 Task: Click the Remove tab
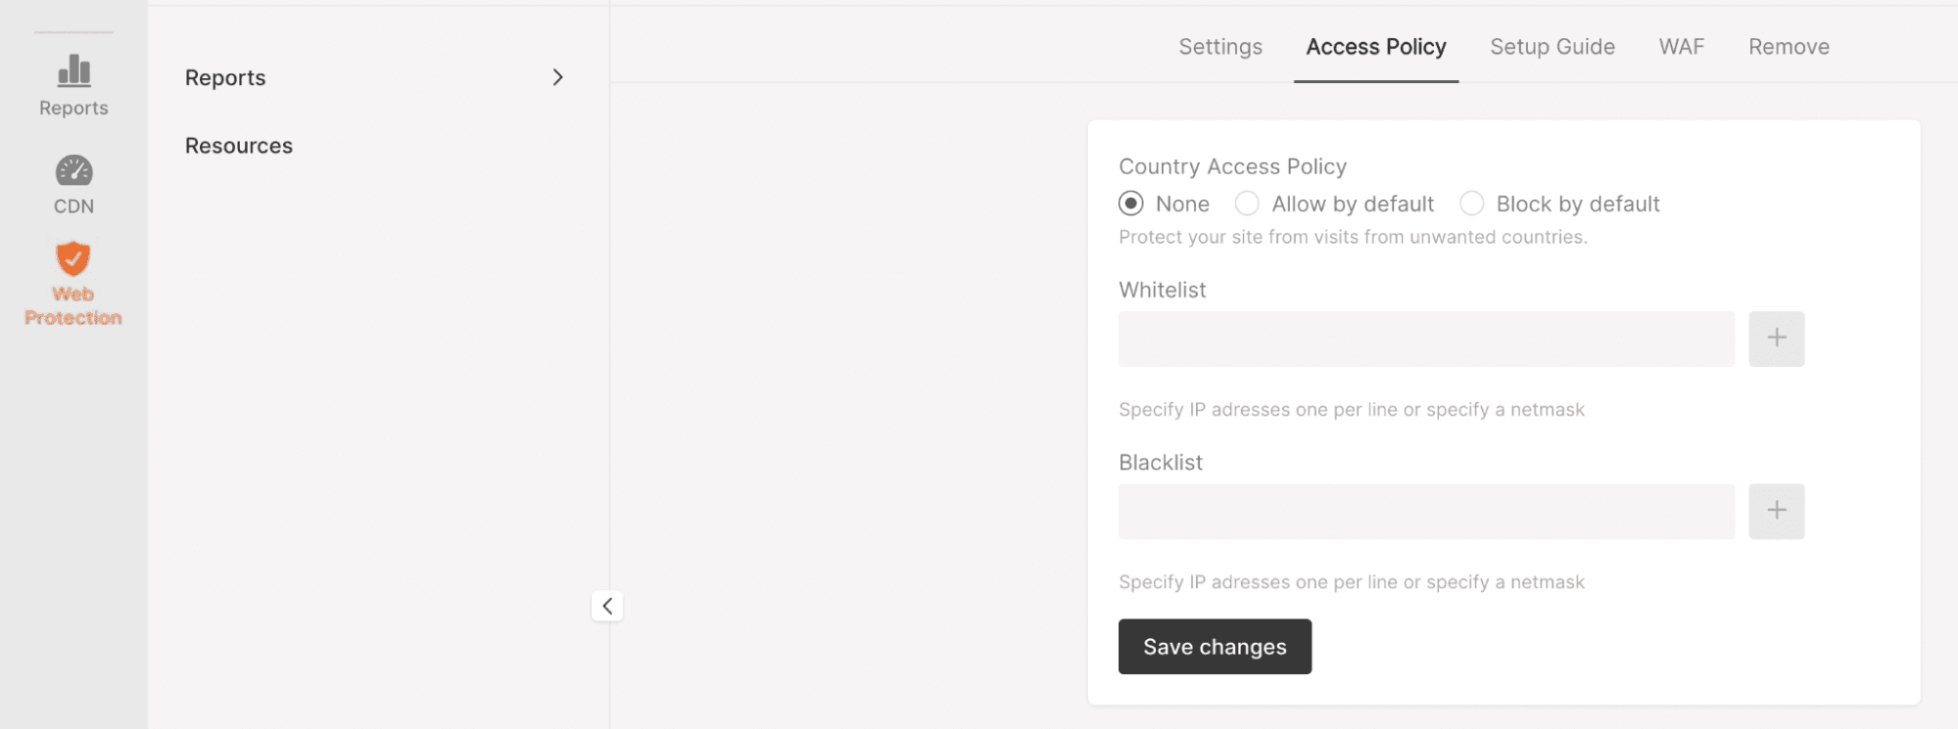coord(1789,47)
